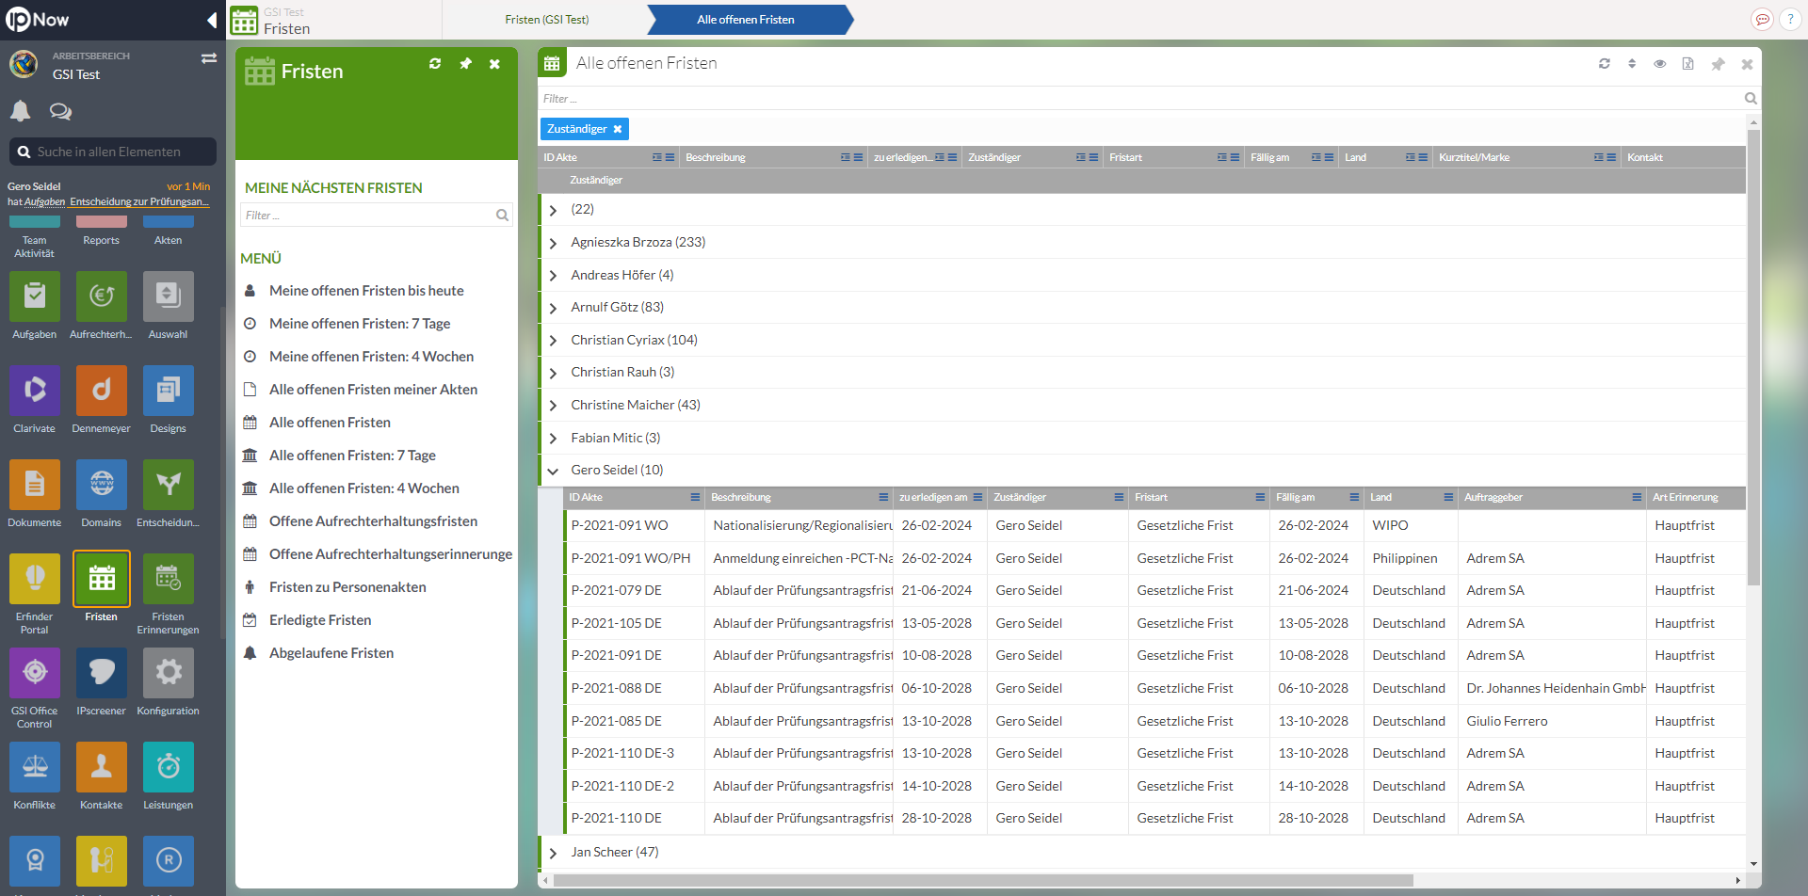
Task: Select the Kontakte icon in the sidebar
Action: (101, 766)
